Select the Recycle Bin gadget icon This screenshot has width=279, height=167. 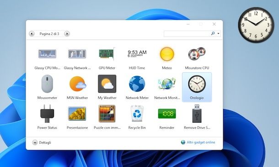(137, 114)
